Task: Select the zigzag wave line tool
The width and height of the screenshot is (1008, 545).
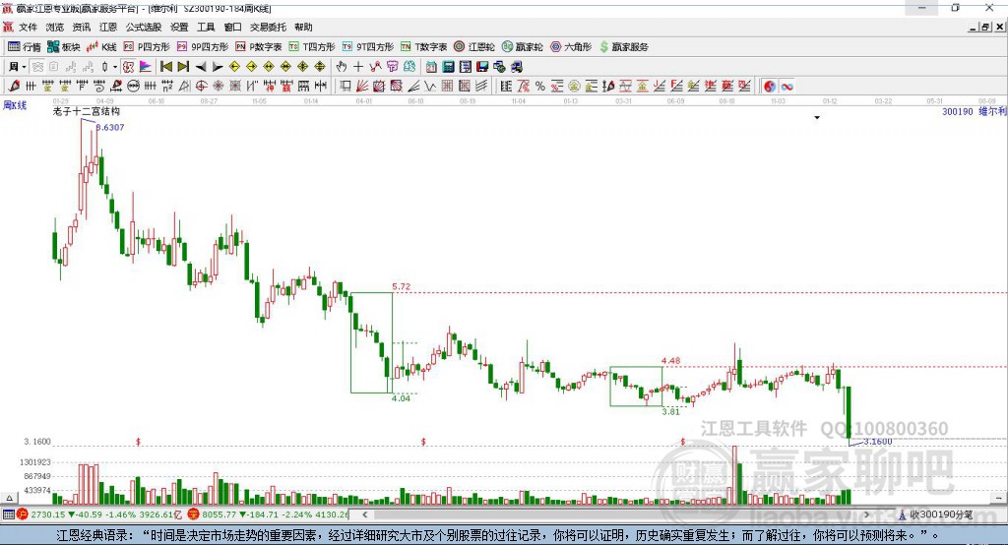Action: (430, 87)
